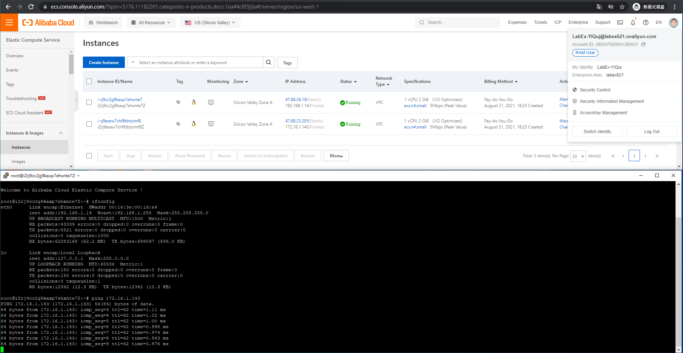Copy the Account ID using copy icon
Viewport: 683px width, 353px height.
[643, 44]
